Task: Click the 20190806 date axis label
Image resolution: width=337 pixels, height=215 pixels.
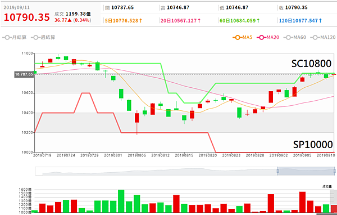Action: (x=136, y=155)
